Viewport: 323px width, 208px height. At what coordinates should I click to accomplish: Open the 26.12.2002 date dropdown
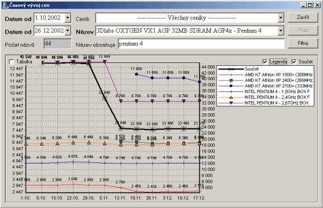68,31
